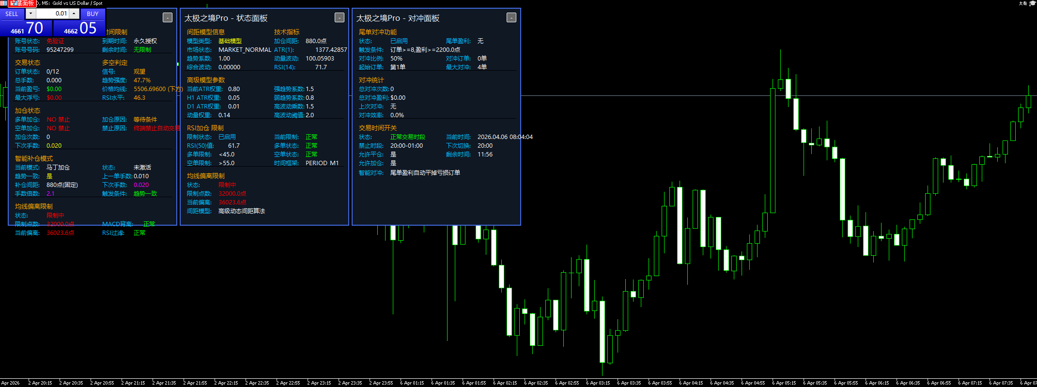The width and height of the screenshot is (1037, 387).
Task: Click the 太极之境Pro - 状态面板 title
Action: click(x=226, y=18)
